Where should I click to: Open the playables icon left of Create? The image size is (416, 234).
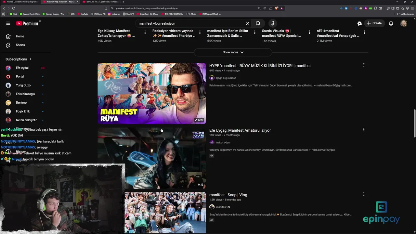point(359,23)
